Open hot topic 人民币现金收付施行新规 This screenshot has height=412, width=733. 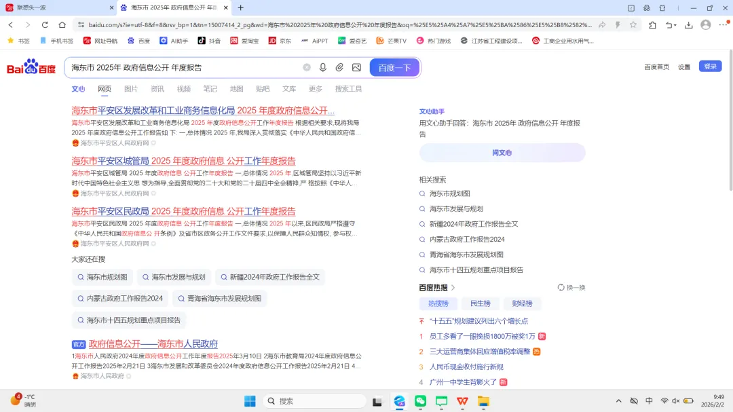(x=466, y=367)
